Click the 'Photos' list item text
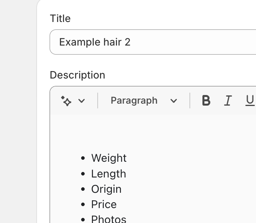This screenshot has height=223, width=256. click(x=109, y=219)
